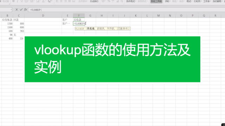Open the 条件格式 dropdown

click(131, 1)
